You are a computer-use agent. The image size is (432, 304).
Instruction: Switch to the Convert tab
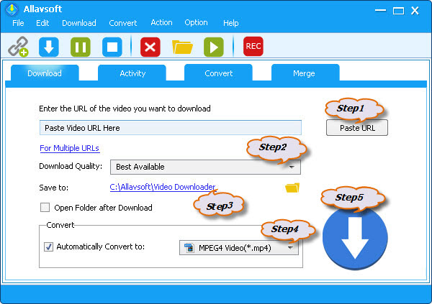click(x=218, y=73)
